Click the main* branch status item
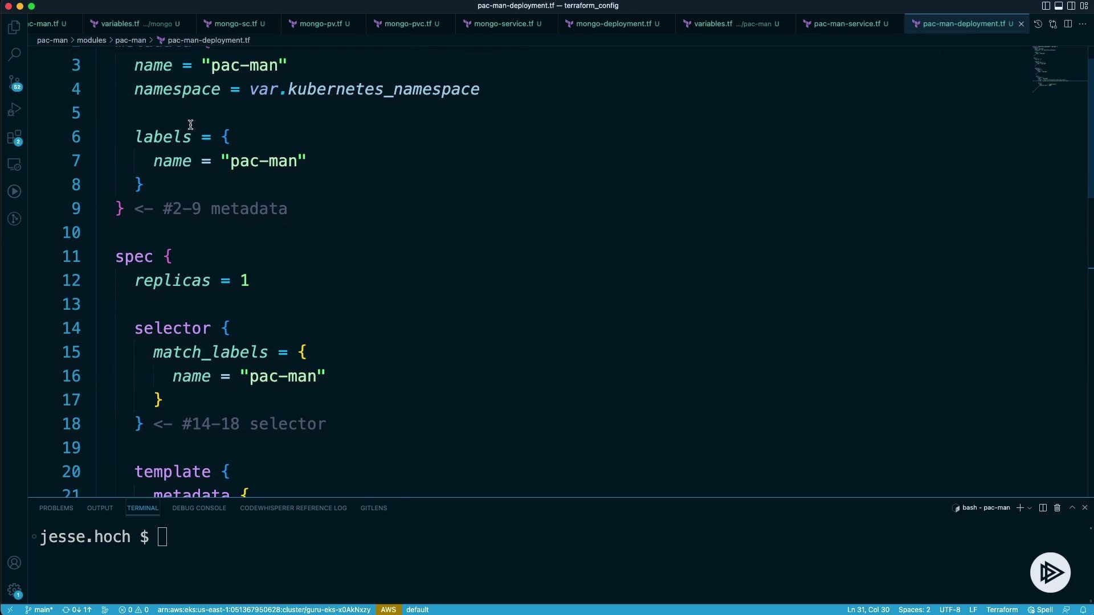The height and width of the screenshot is (615, 1094). pos(39,609)
